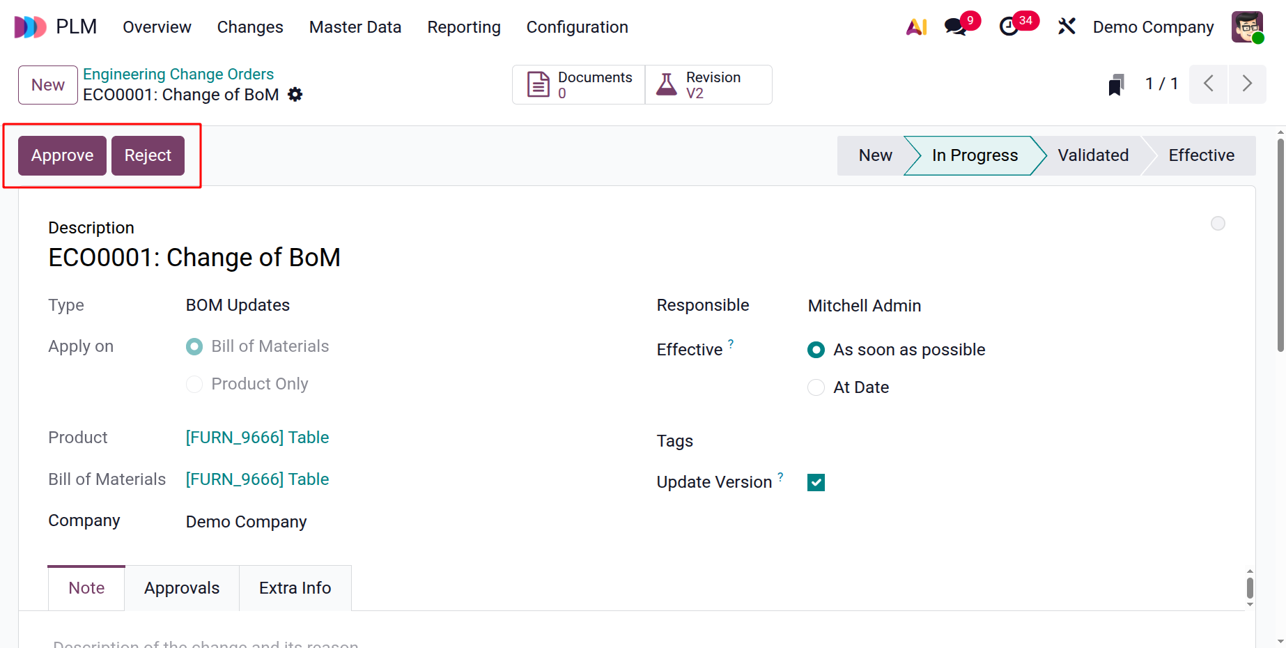Open the gear action menu next to ECO0001
Viewport: 1286px width, 648px height.
[295, 95]
